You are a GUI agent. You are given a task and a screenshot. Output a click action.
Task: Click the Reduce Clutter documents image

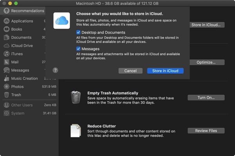point(76,131)
